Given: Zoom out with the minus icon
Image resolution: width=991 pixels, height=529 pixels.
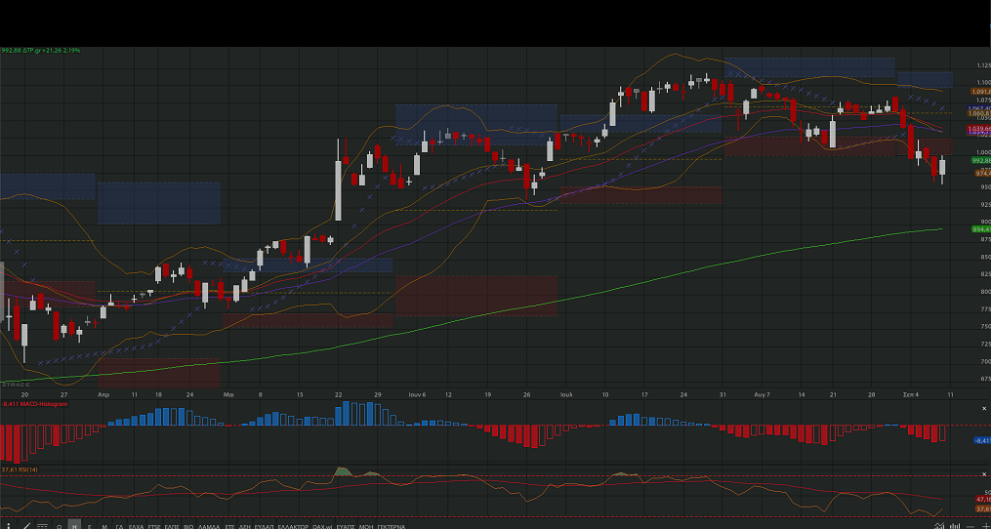Looking at the screenshot, I should [x=970, y=526].
